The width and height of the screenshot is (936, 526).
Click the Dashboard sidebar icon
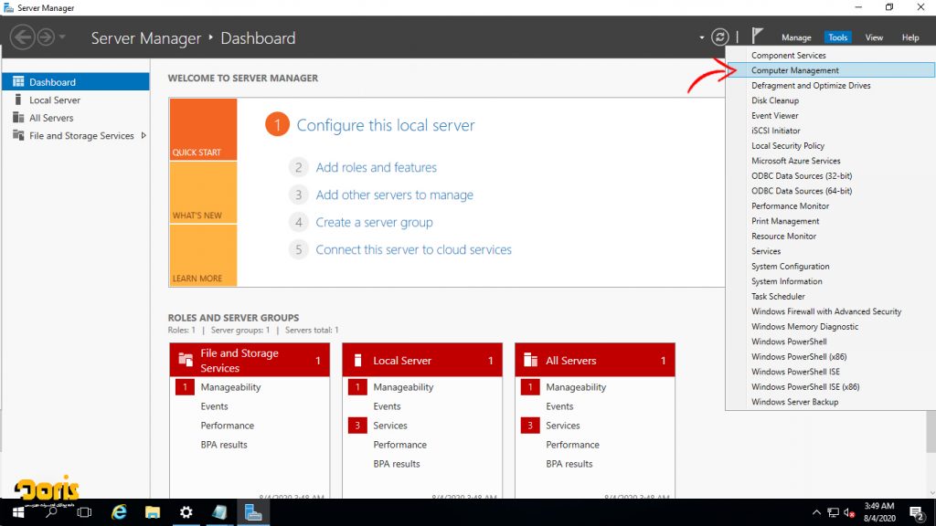pyautogui.click(x=18, y=81)
